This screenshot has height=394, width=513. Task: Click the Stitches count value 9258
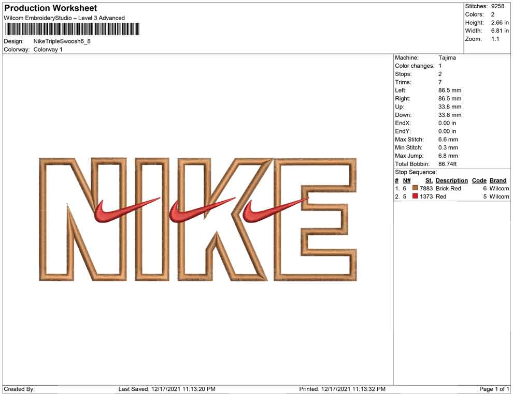click(x=497, y=6)
